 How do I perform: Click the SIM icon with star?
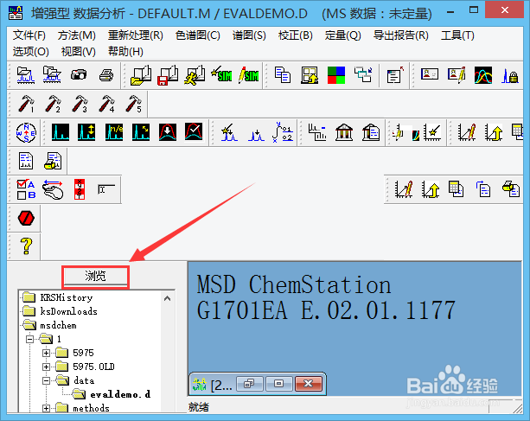[x=221, y=74]
